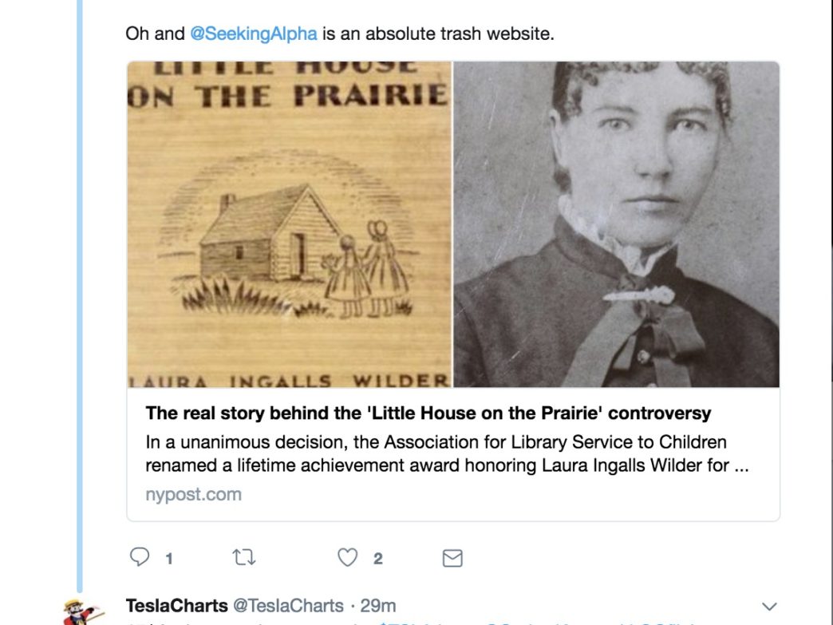Click the like count number 2
The image size is (833, 625).
(377, 559)
